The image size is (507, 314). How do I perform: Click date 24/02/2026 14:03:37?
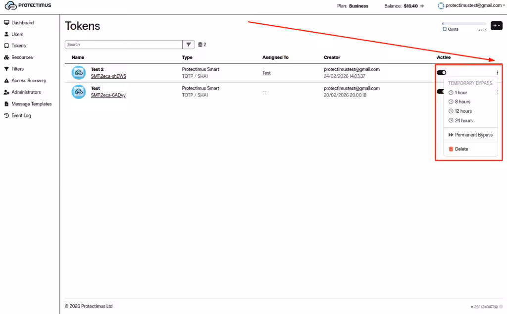coord(345,76)
